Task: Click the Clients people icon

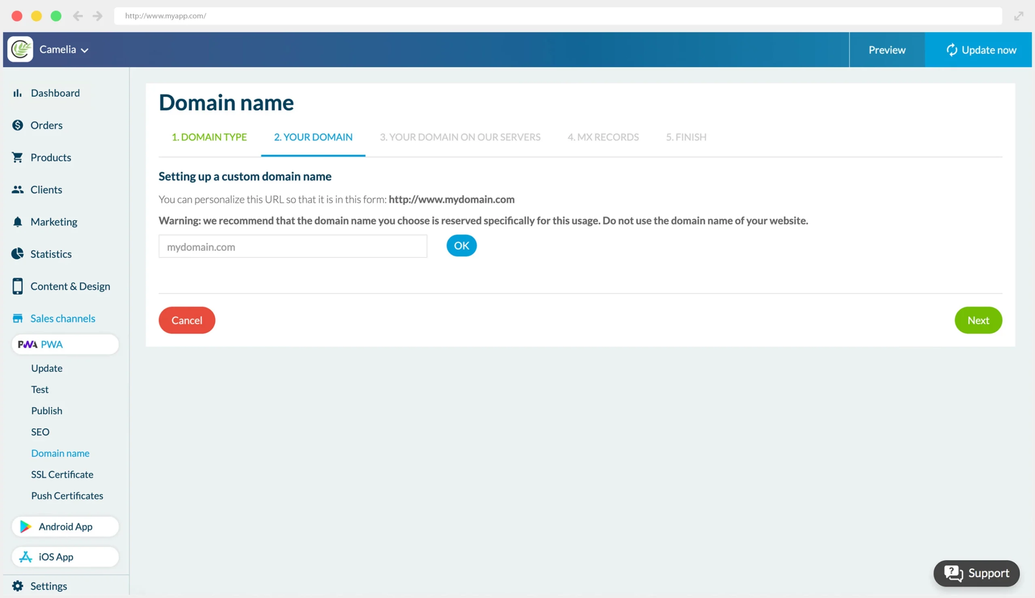Action: coord(17,189)
